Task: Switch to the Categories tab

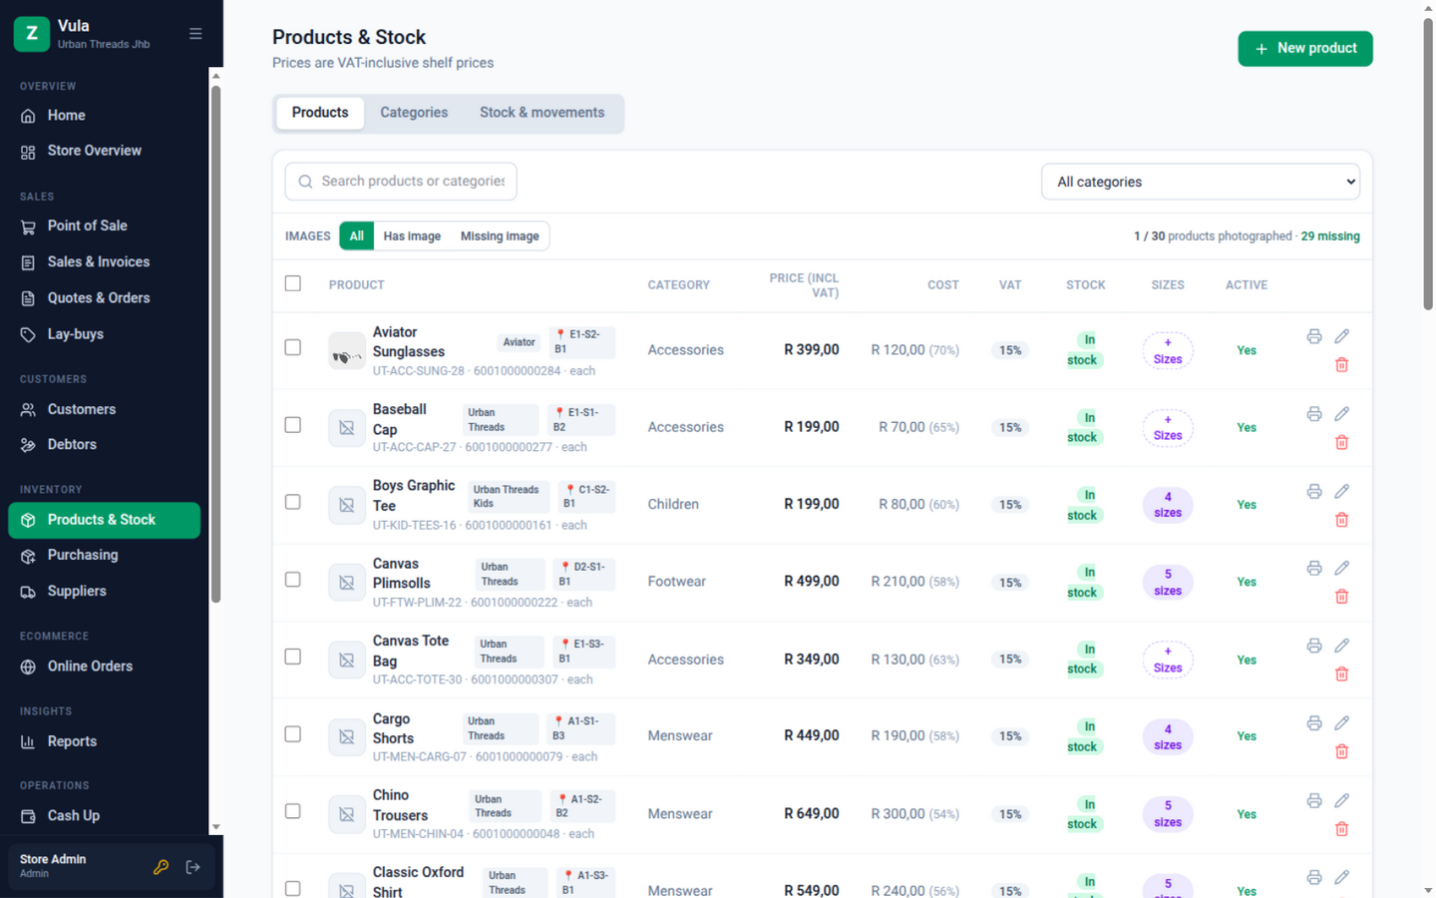Action: (414, 113)
